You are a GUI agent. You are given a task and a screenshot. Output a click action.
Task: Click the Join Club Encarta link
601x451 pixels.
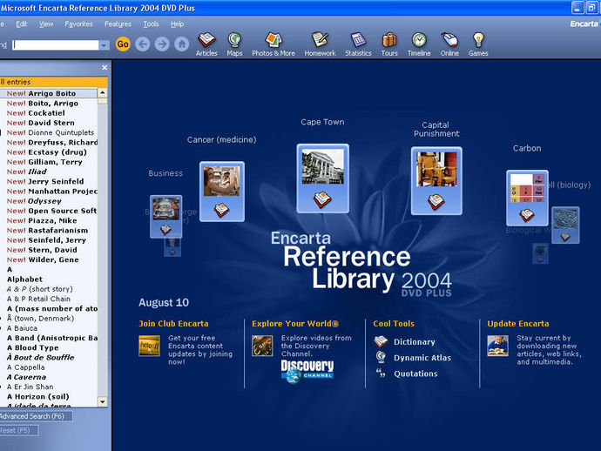pyautogui.click(x=173, y=323)
